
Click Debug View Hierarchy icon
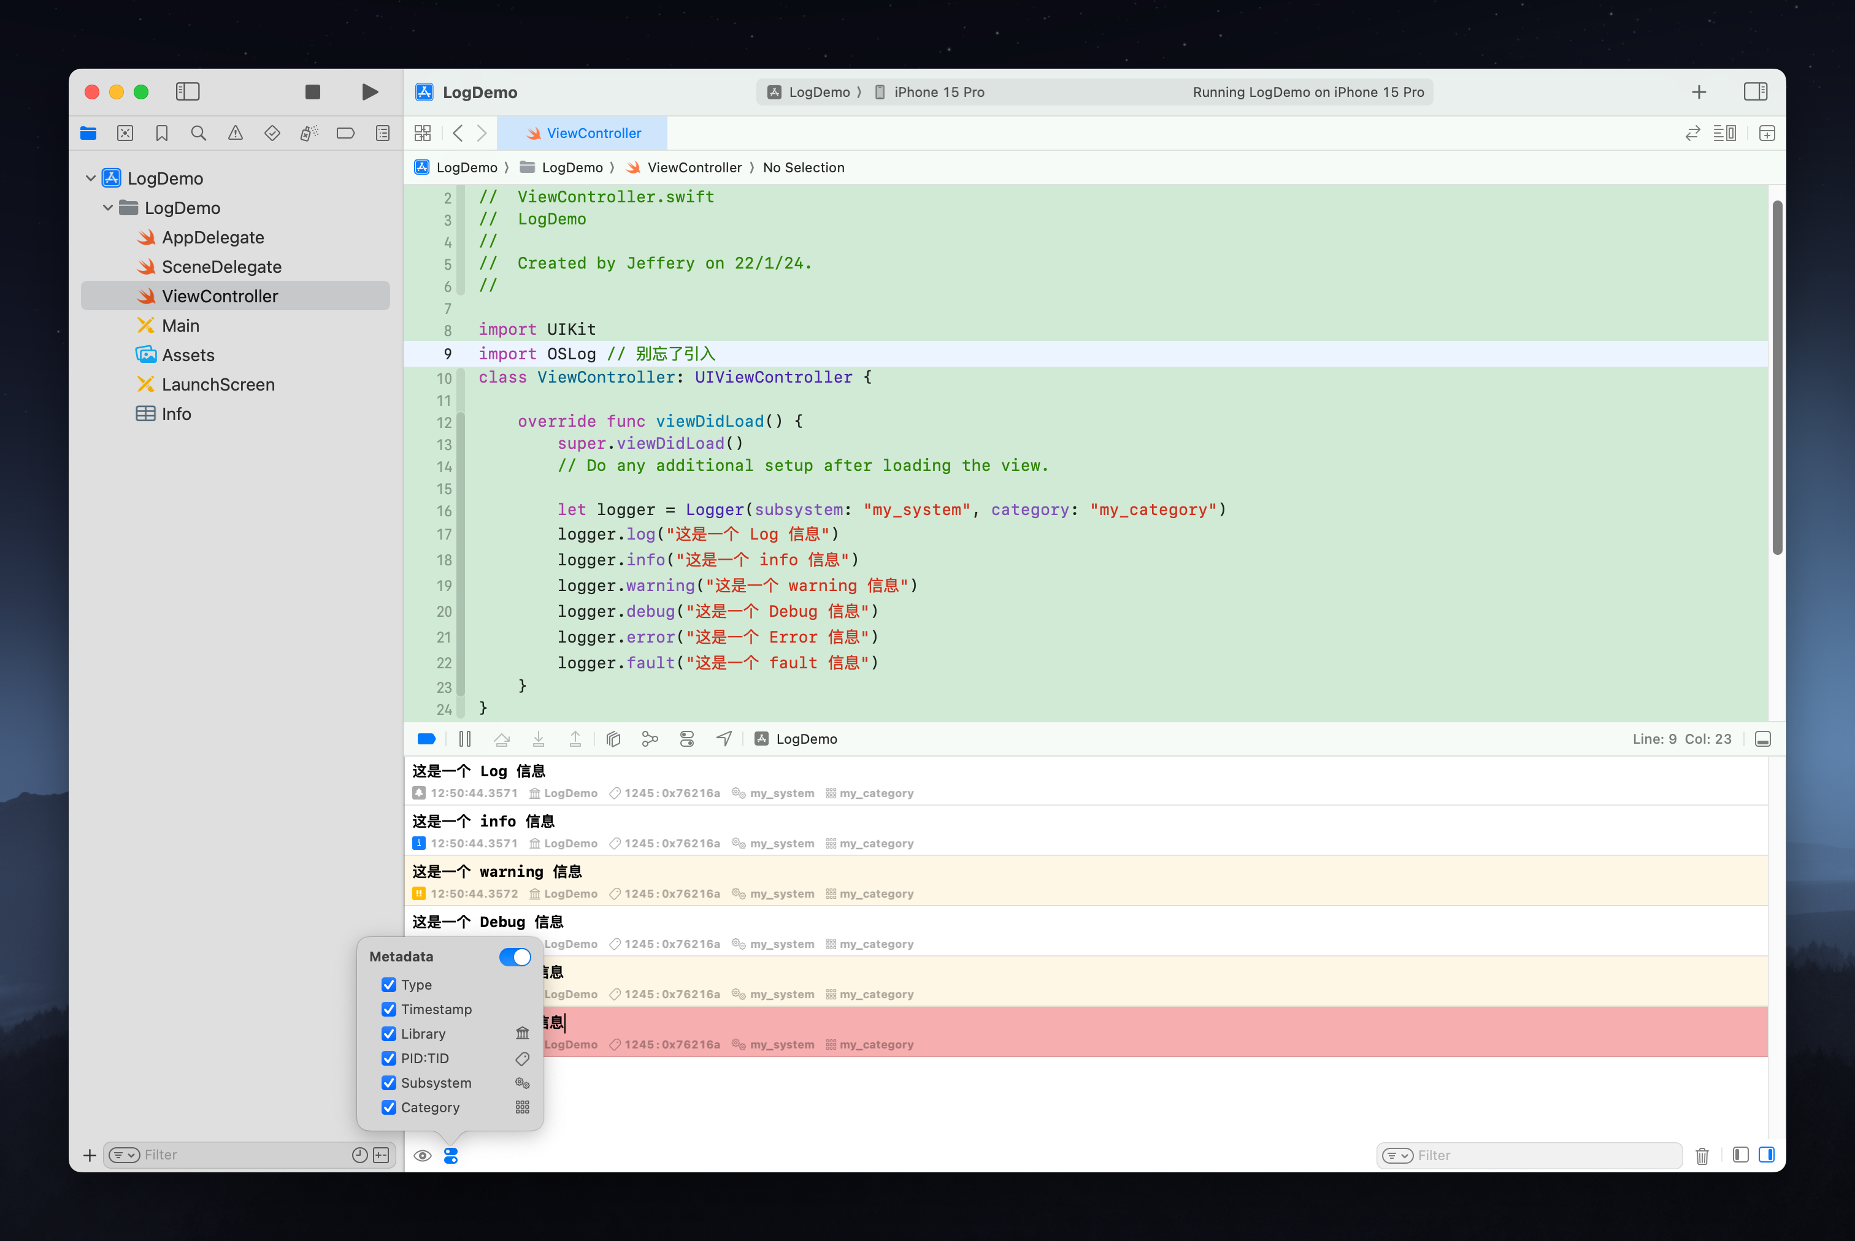click(x=613, y=738)
